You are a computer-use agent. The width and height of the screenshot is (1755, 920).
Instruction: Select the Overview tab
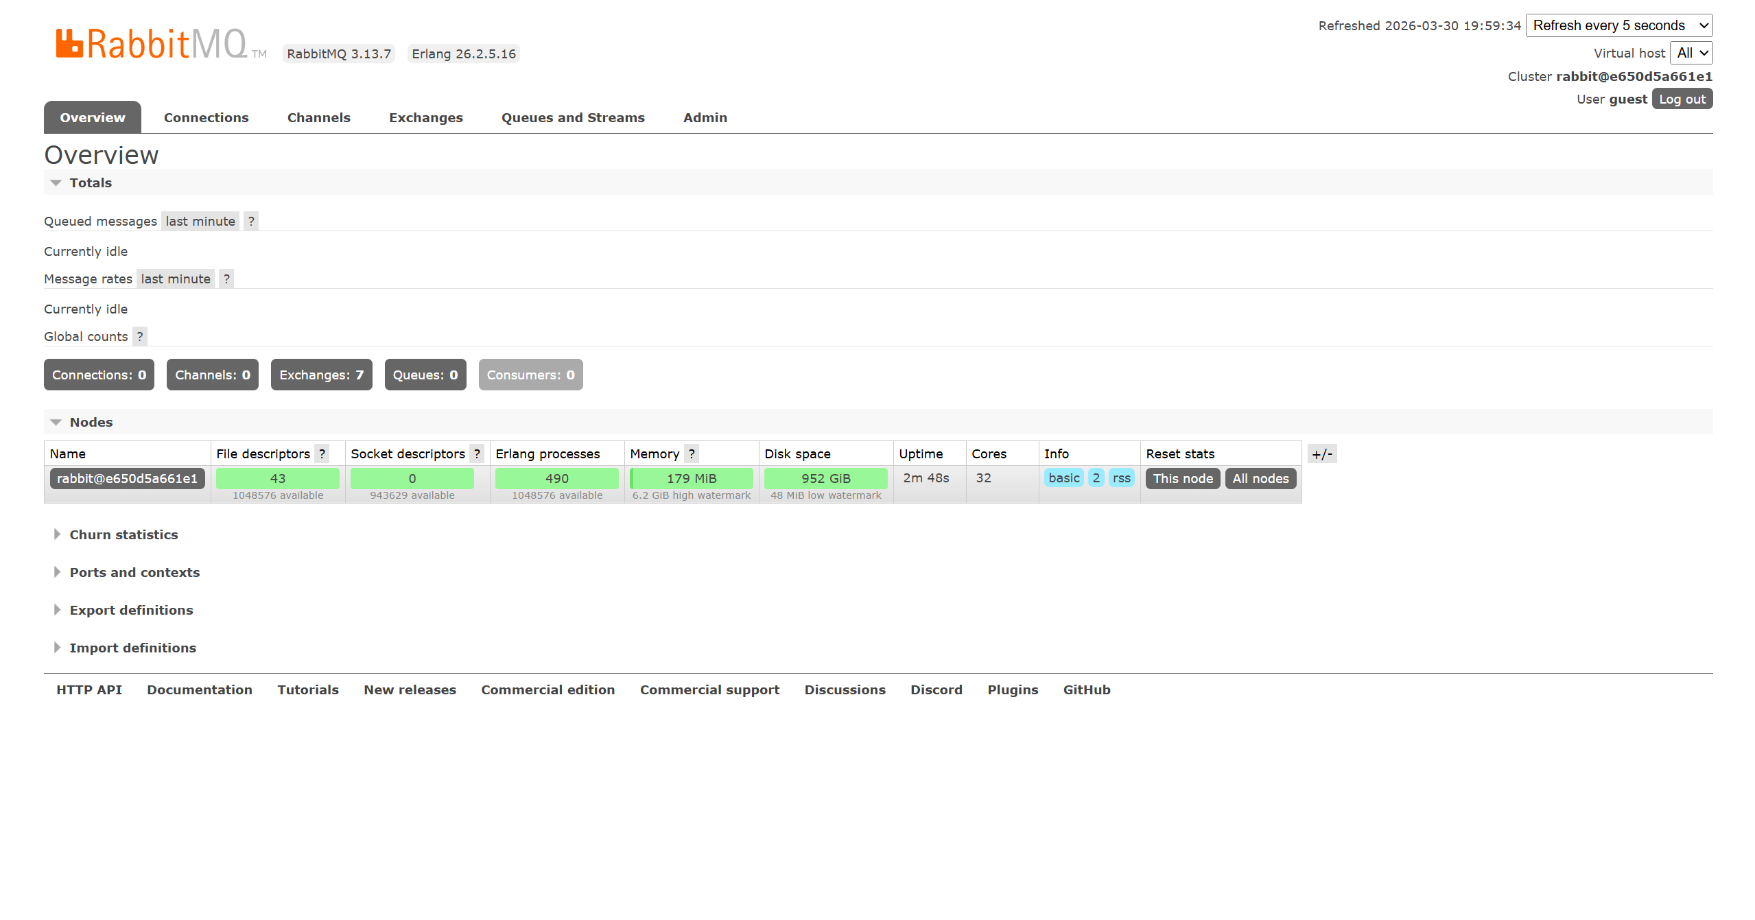[x=93, y=117]
